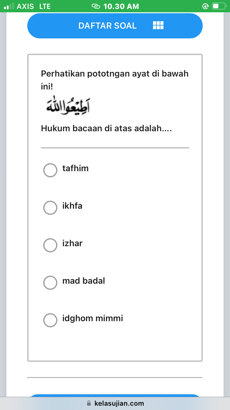This screenshot has height=410, width=230.
Task: Select the ikhfa answer option
Action: [x=50, y=207]
